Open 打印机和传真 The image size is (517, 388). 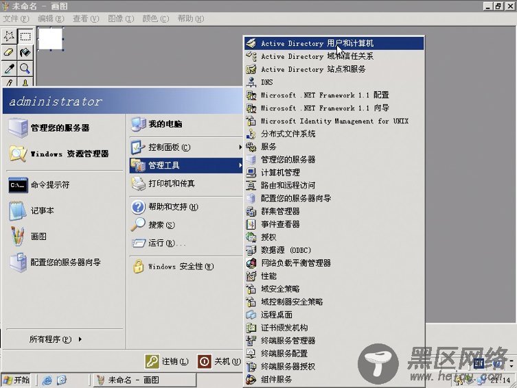(186, 183)
